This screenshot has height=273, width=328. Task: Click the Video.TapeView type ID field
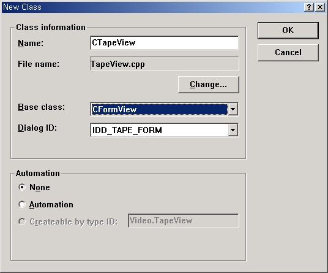[x=184, y=221]
